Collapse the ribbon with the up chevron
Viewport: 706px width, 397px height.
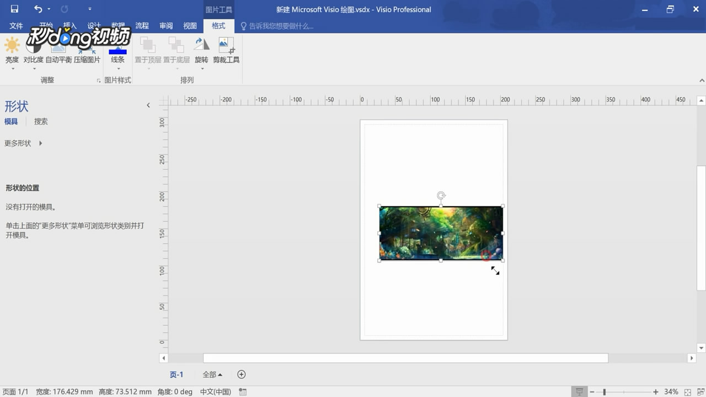point(702,81)
